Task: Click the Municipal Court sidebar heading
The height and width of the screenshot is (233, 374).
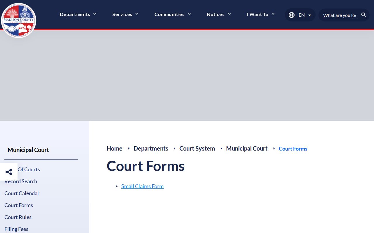Action: click(x=28, y=150)
